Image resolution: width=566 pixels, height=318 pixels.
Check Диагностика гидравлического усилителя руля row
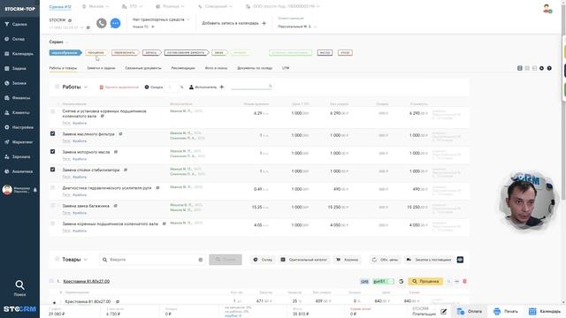click(53, 187)
